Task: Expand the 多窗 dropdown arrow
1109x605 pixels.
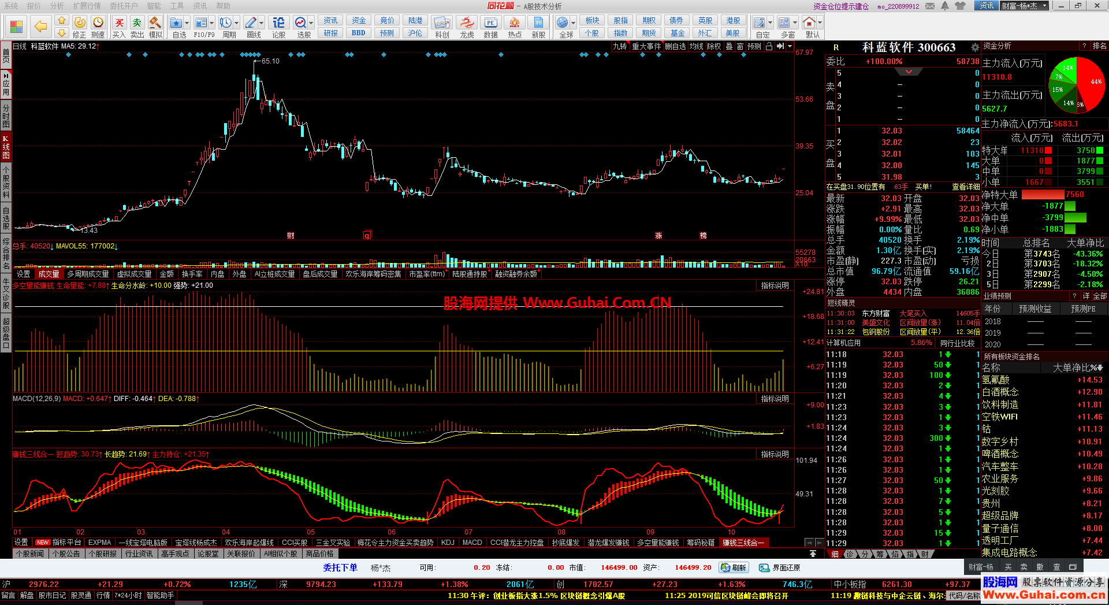Action: pyautogui.click(x=795, y=23)
